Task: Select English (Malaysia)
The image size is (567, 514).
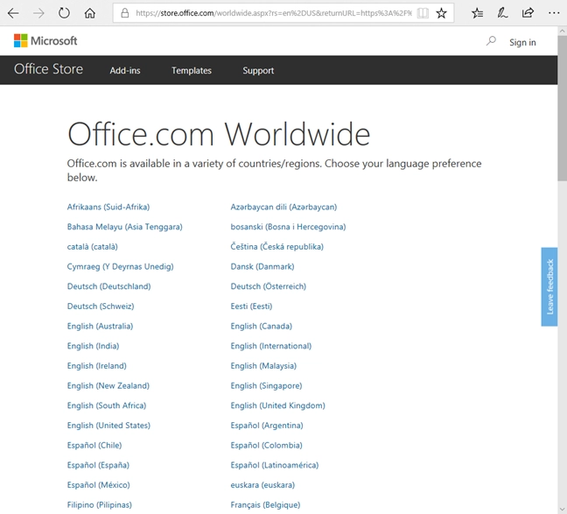Action: tap(263, 366)
